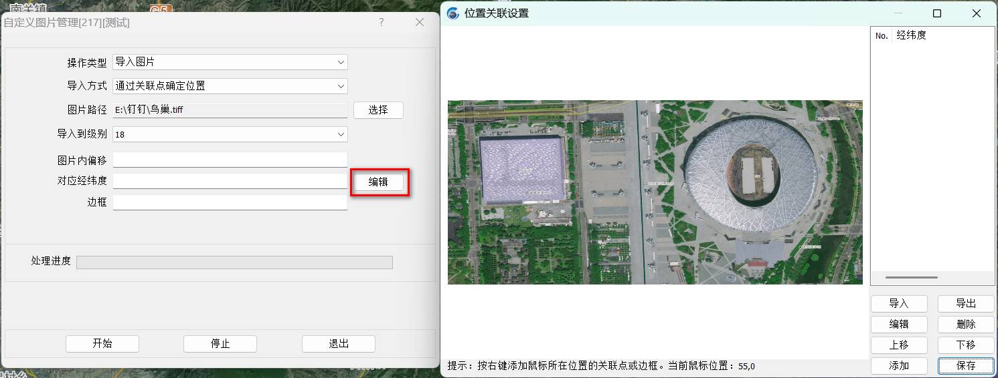Click the 保存 button

966,366
